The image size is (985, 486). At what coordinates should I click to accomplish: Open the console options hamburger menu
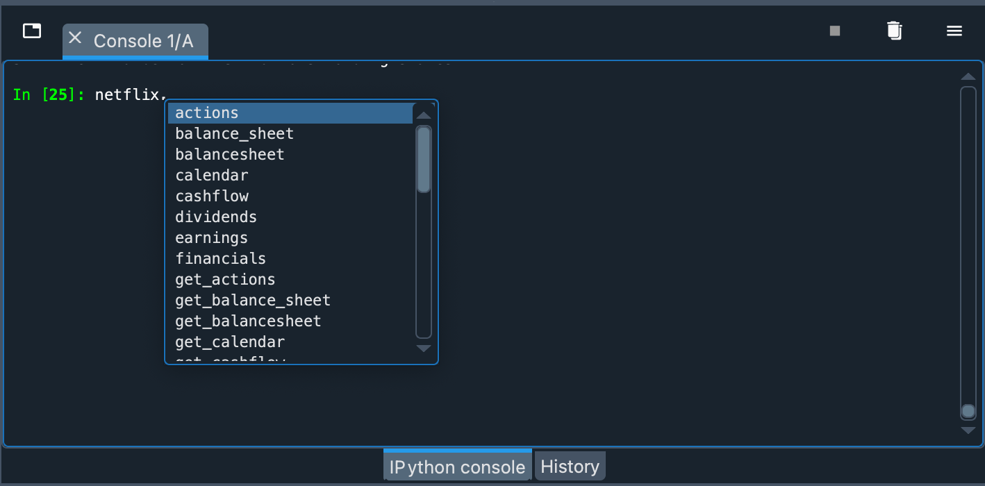coord(954,31)
